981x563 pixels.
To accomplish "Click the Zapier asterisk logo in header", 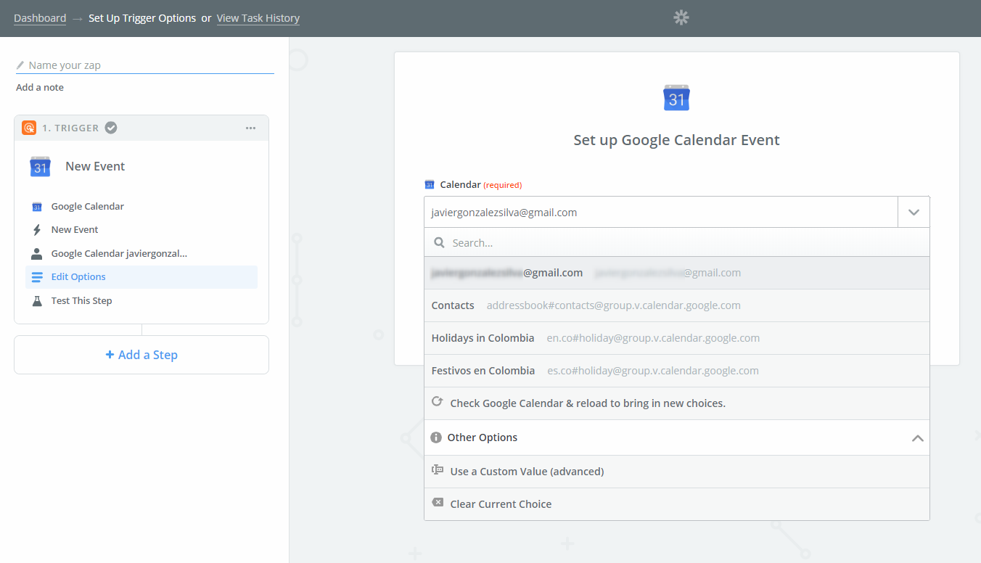I will coord(681,18).
